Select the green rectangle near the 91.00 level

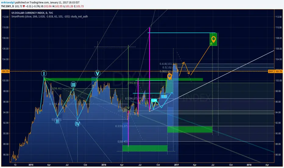click(190, 129)
